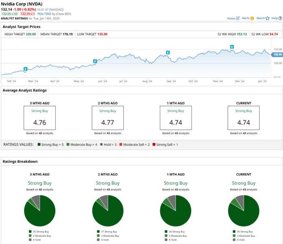Click the Strong Buy green legend swatch
The height and width of the screenshot is (244, 283).
point(39,144)
